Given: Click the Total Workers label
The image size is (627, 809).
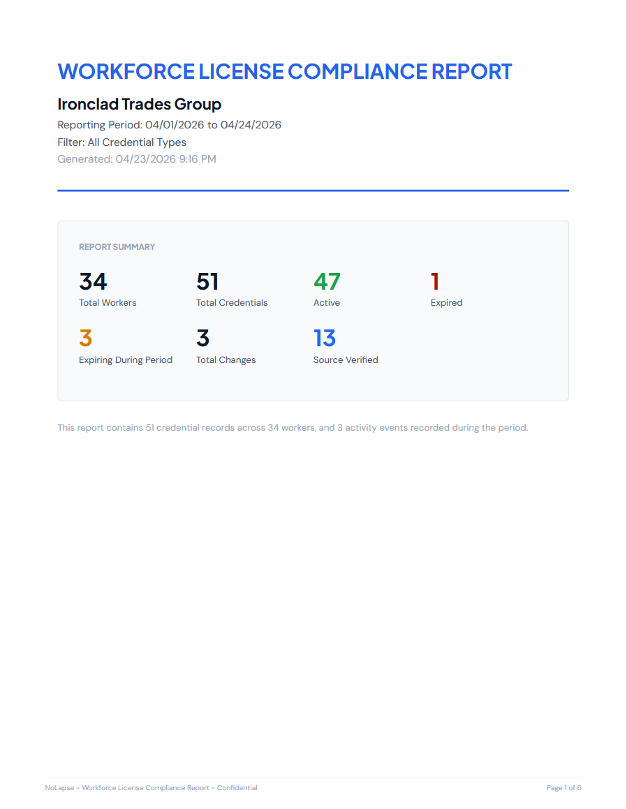Looking at the screenshot, I should (108, 303).
